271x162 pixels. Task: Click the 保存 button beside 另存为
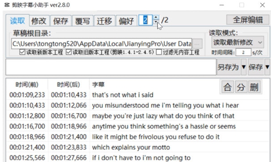[x=256, y=67]
